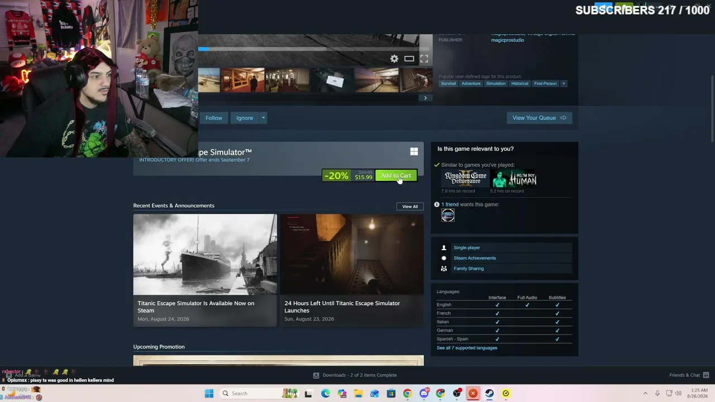Switch to the Steam taskbar icon
Screen dimensions: 715x402
(489, 394)
